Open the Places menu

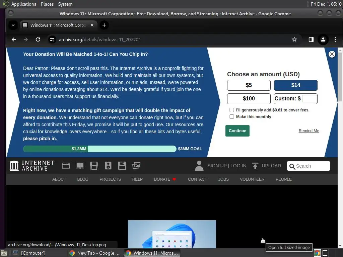47,4
